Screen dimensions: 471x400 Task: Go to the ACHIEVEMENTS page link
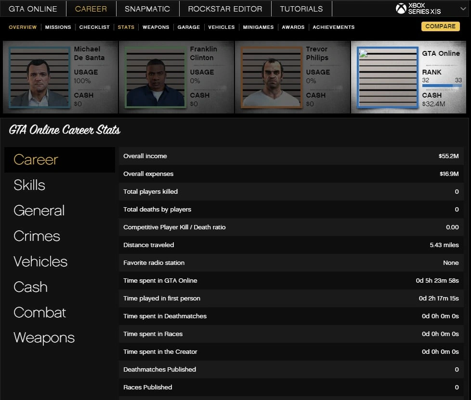[x=334, y=27]
